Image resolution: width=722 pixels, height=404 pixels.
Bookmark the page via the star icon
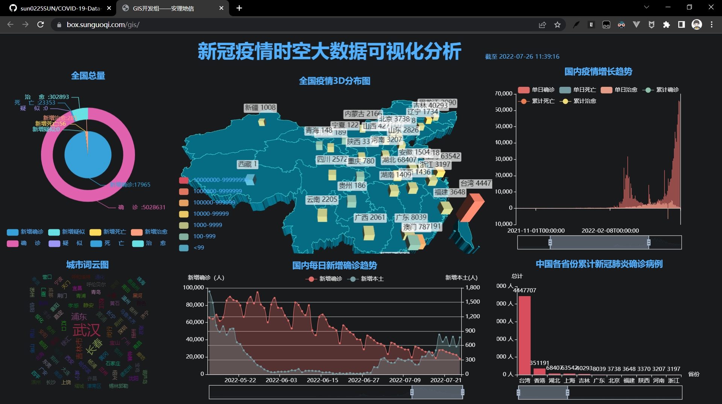[558, 24]
